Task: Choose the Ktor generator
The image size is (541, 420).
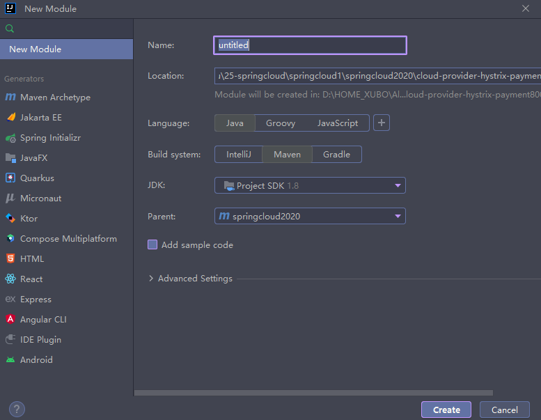Action: [x=66, y=219]
